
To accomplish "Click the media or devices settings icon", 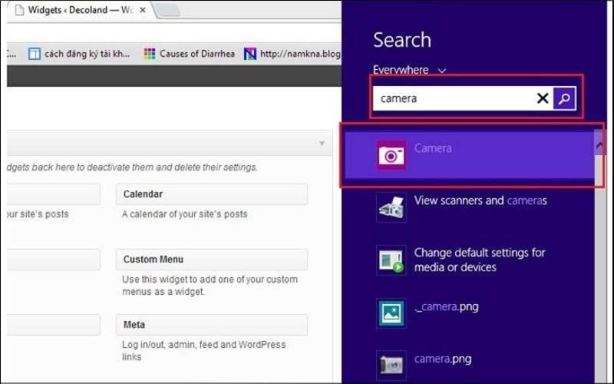I will point(391,260).
